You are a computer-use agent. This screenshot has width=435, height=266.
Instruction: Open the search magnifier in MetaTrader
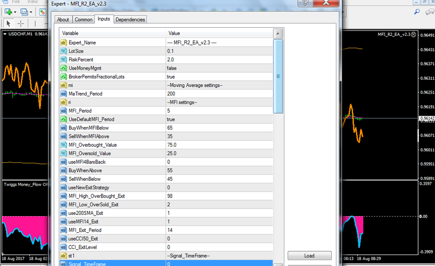click(417, 12)
